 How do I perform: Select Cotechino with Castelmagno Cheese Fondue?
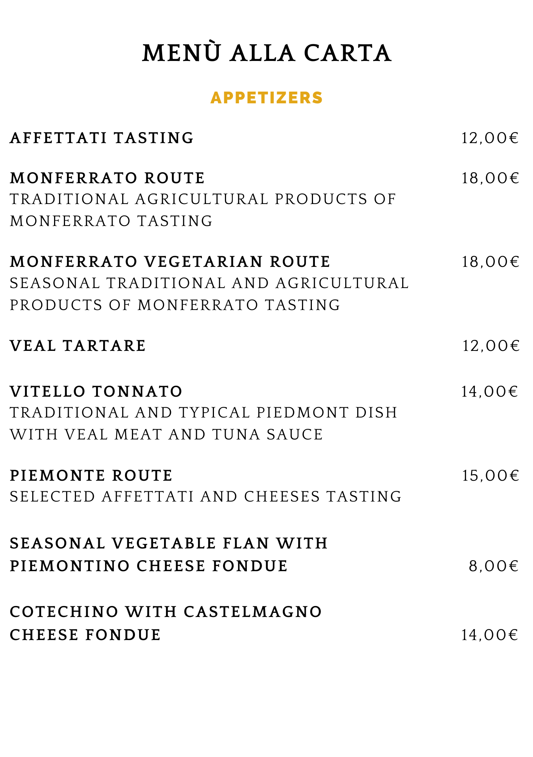(166, 623)
